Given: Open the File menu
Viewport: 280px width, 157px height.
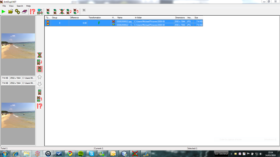Looking at the screenshot, I should point(4,6).
